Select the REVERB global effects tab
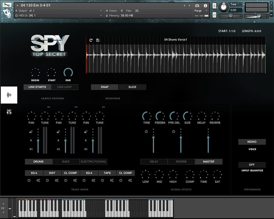The width and height of the screenshot is (274, 219). [x=181, y=161]
